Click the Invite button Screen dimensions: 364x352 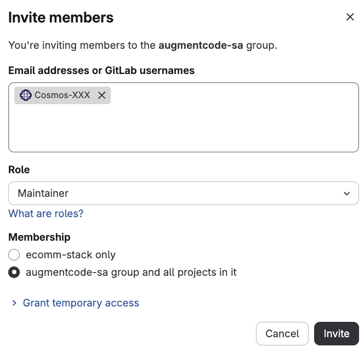[337, 334]
